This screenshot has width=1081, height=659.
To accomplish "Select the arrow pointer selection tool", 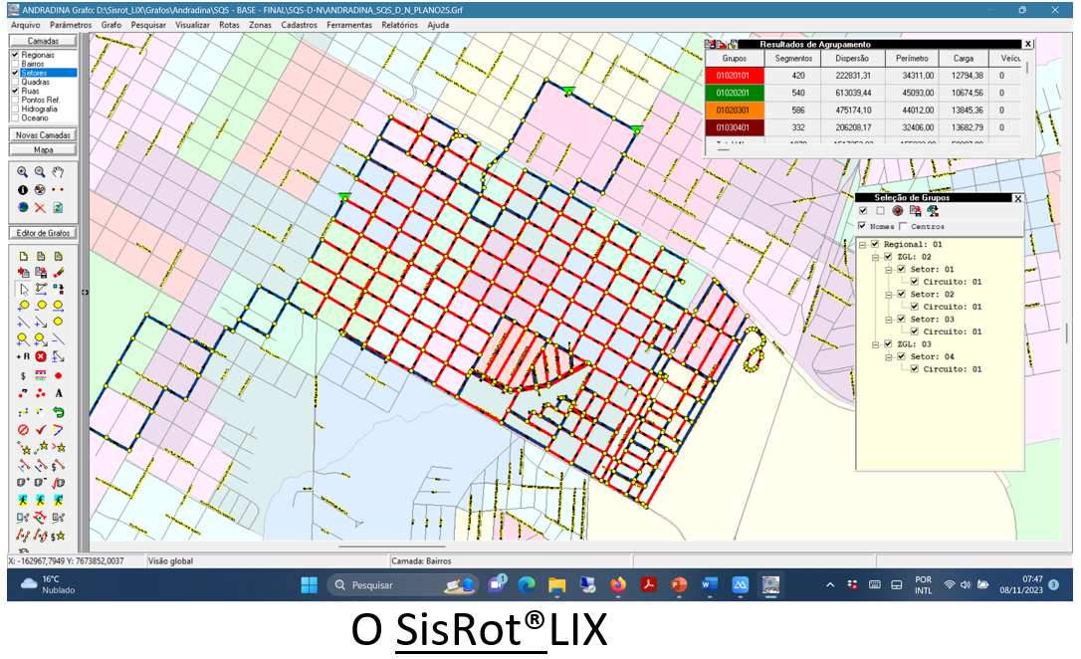I will [x=24, y=289].
